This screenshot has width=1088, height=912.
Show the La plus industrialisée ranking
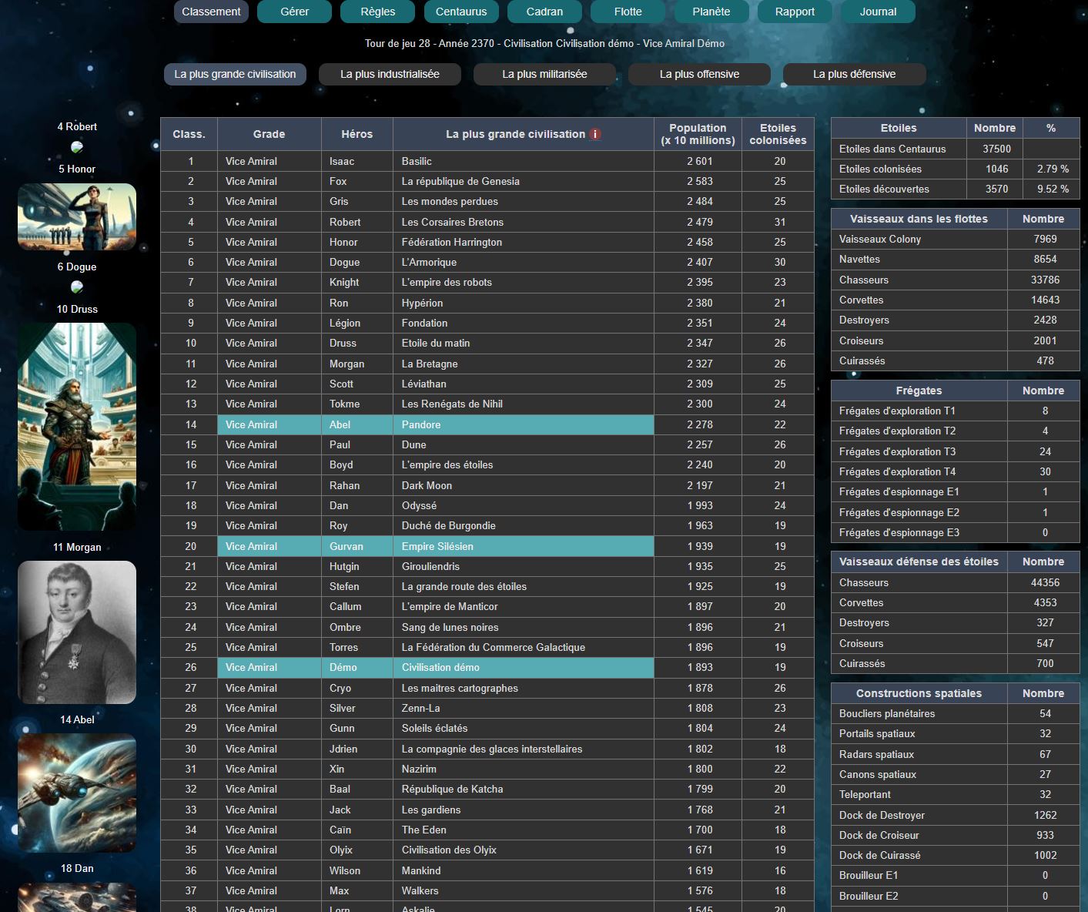coord(390,74)
